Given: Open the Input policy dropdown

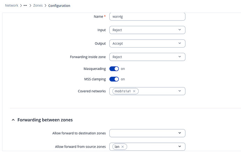Looking at the screenshot, I should pyautogui.click(x=147, y=30).
